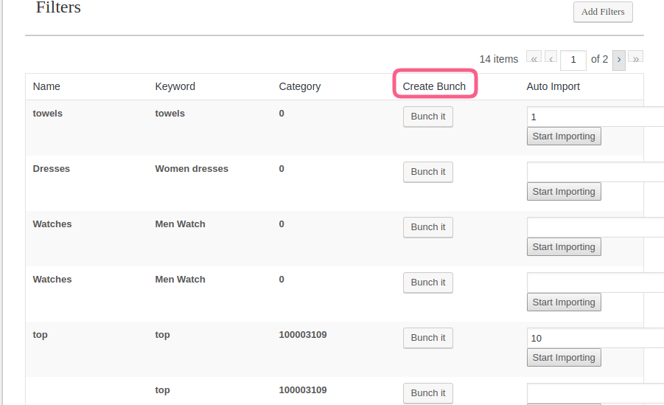The height and width of the screenshot is (405, 664).
Task: Select the Women dresses Auto Import field
Action: pos(595,172)
